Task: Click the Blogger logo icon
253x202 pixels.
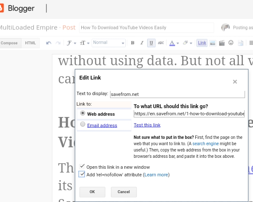Action: point(2,8)
